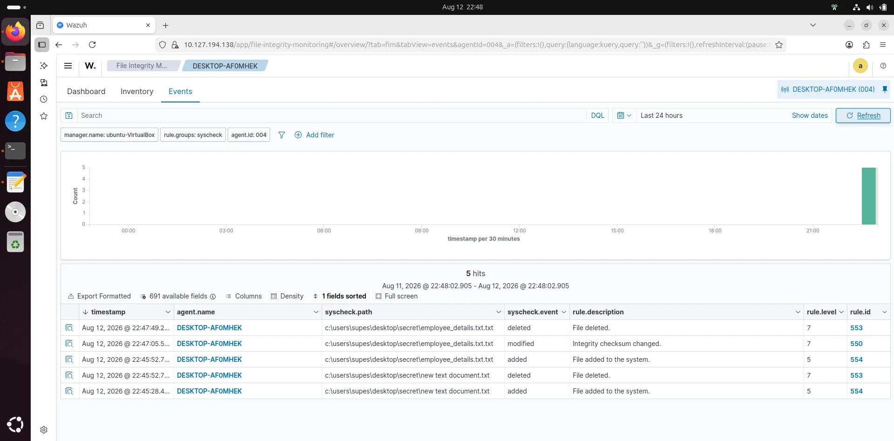Click the Wazuh W. logo

(x=90, y=66)
